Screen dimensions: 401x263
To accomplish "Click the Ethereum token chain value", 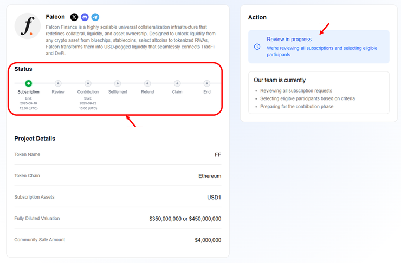I will 210,176.
